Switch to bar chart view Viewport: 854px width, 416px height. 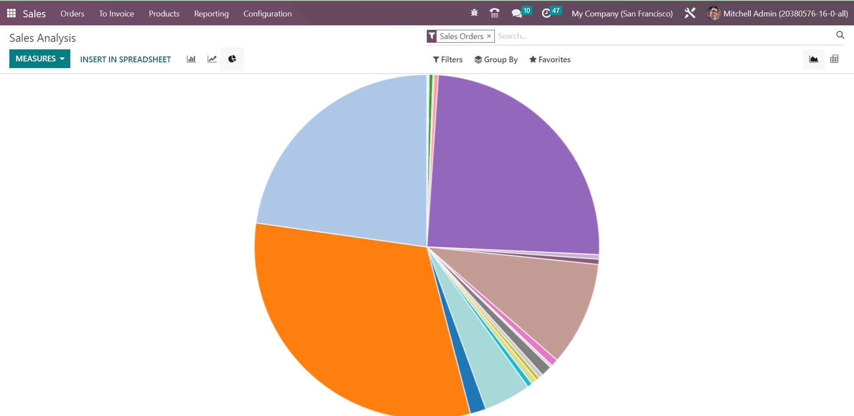[191, 59]
